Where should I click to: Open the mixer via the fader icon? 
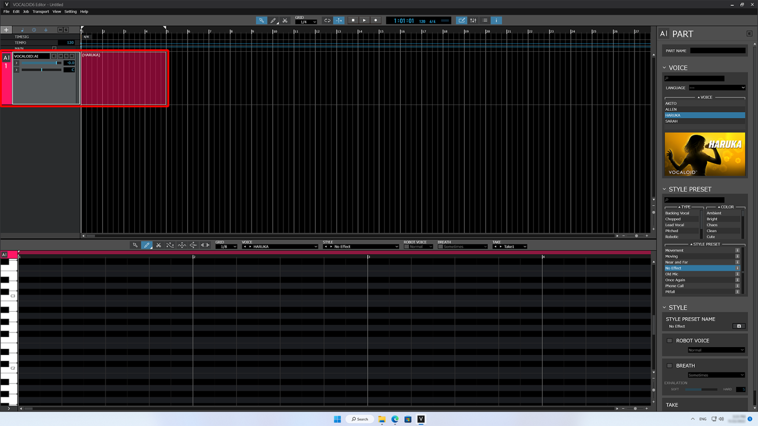(x=473, y=20)
